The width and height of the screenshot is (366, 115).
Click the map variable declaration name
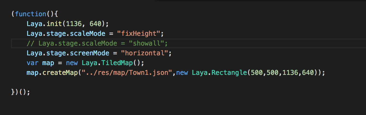pyautogui.click(x=48, y=63)
